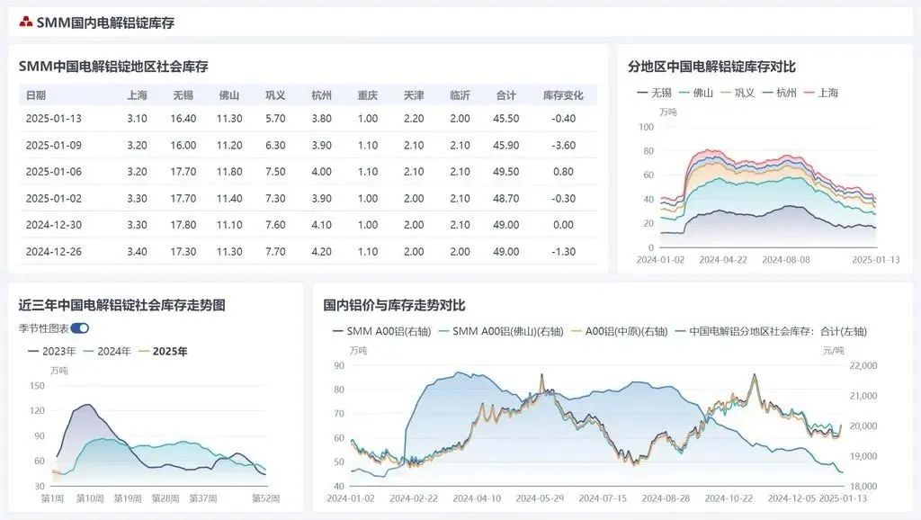Select the 2024-12-26 date cell
The width and height of the screenshot is (921, 520).
click(x=53, y=252)
